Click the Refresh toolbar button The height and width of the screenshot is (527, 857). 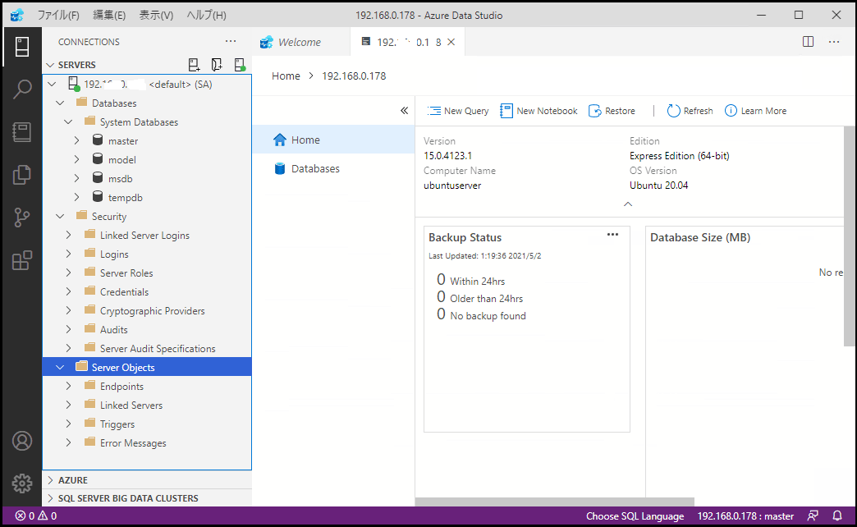pyautogui.click(x=690, y=111)
